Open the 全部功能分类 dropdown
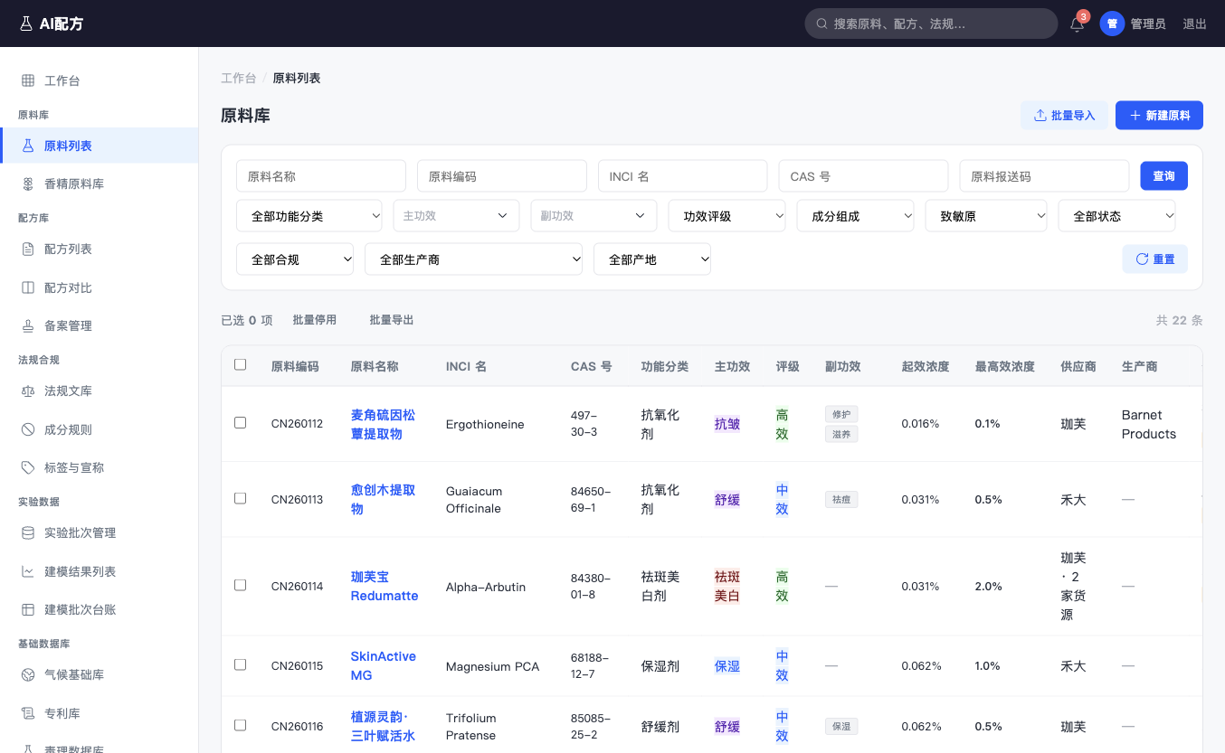This screenshot has height=753, width=1225. tap(309, 216)
